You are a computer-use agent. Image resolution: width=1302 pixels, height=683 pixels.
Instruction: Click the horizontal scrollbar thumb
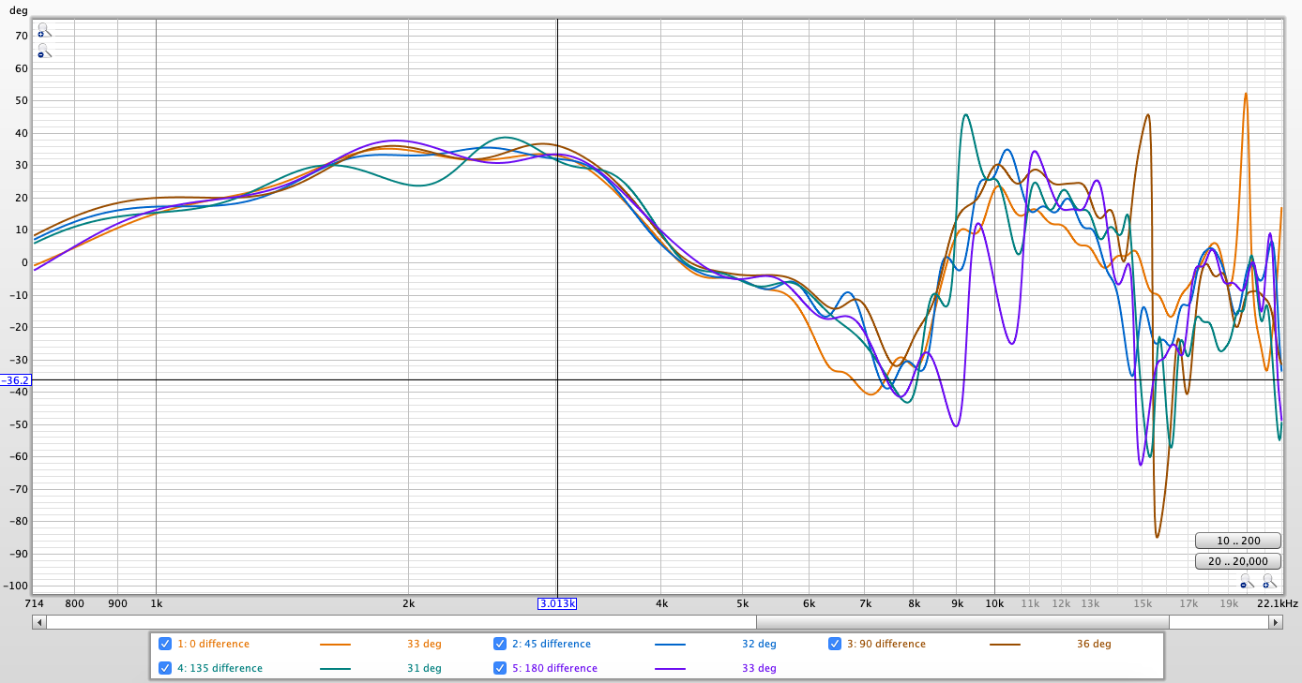pyautogui.click(x=962, y=622)
